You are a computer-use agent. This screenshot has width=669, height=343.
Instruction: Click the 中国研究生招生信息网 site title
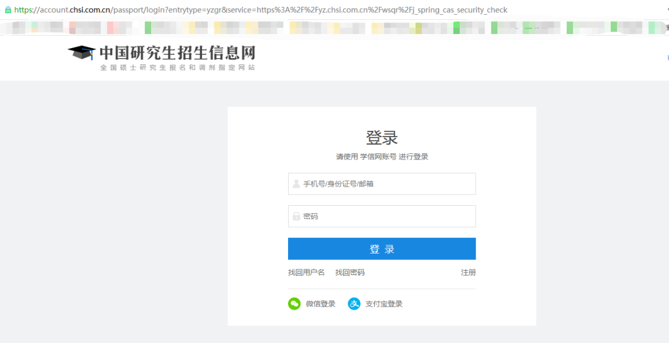(x=177, y=52)
